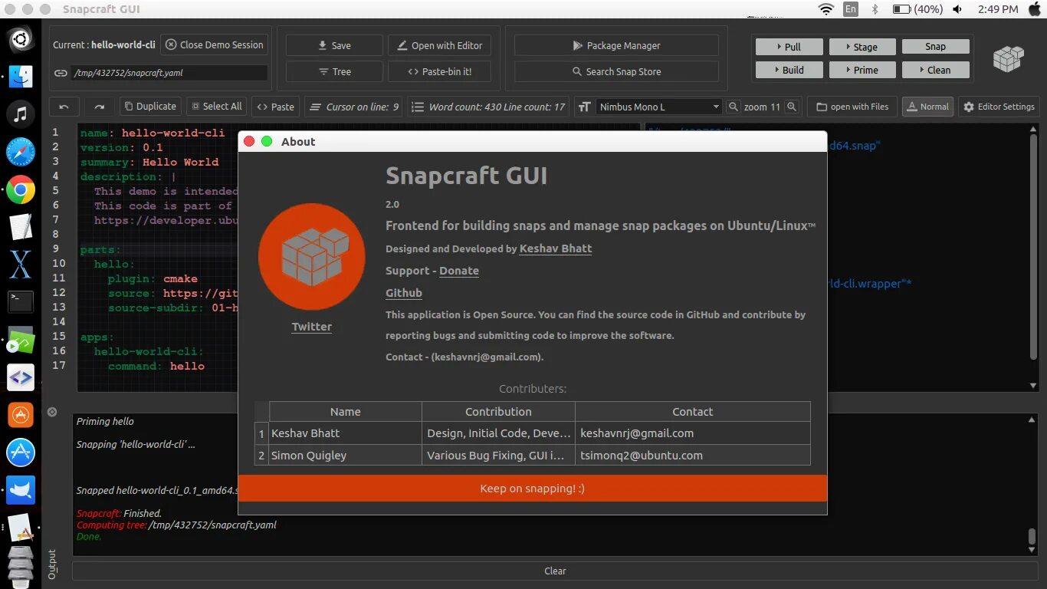Click the Snap button
1047x589 pixels.
pyautogui.click(x=935, y=47)
